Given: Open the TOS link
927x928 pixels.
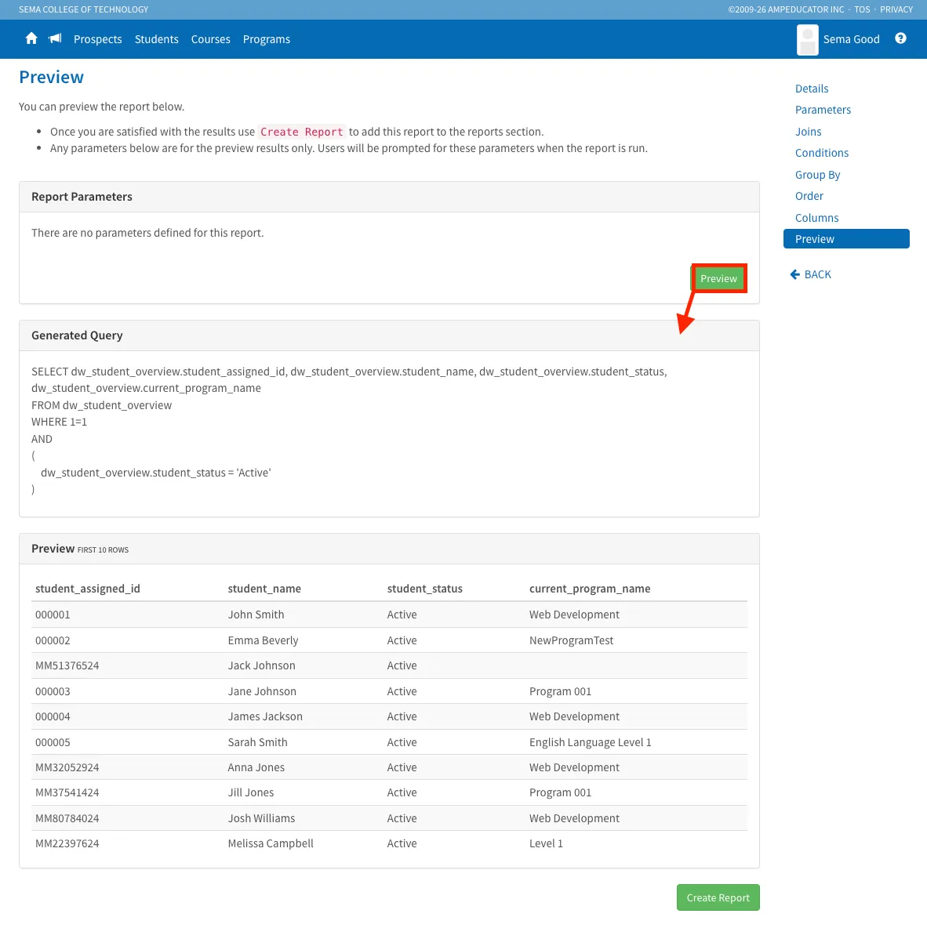Looking at the screenshot, I should click(x=862, y=9).
